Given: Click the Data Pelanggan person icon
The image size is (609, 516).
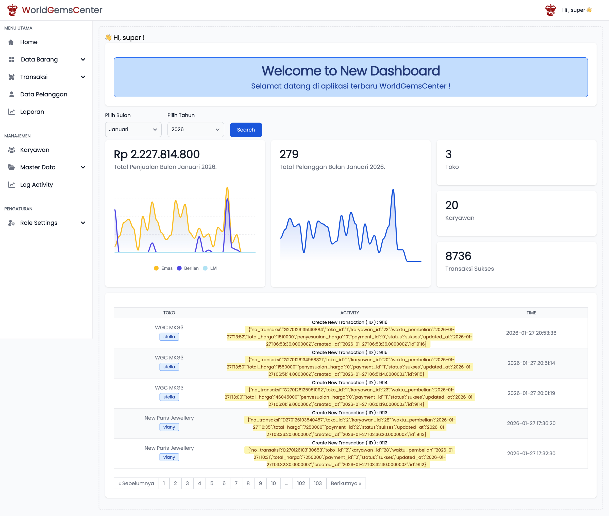Looking at the screenshot, I should click(11, 94).
